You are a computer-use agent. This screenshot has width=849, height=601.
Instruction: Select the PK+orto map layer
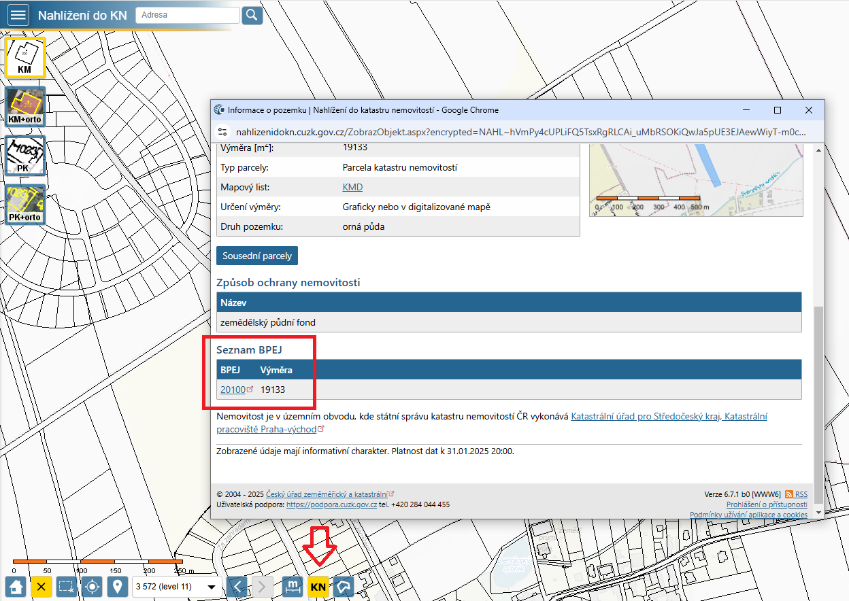pyautogui.click(x=25, y=205)
